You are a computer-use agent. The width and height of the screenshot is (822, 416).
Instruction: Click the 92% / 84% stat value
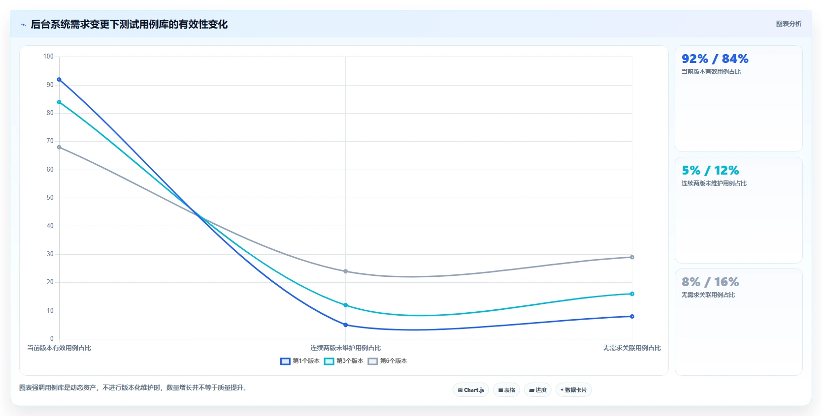click(x=715, y=59)
